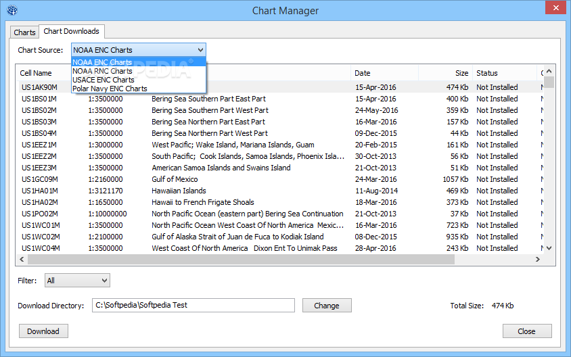
Task: Select cell US1PO02M
Action: (x=40, y=214)
